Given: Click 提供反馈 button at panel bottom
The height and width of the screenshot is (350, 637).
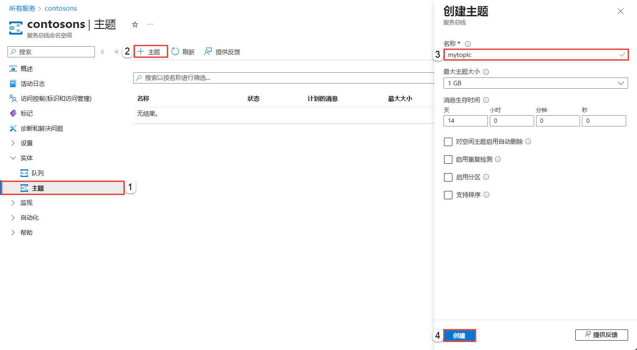Looking at the screenshot, I should (x=601, y=335).
